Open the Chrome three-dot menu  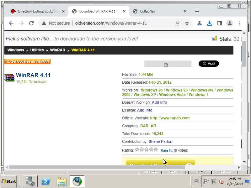point(240,23)
